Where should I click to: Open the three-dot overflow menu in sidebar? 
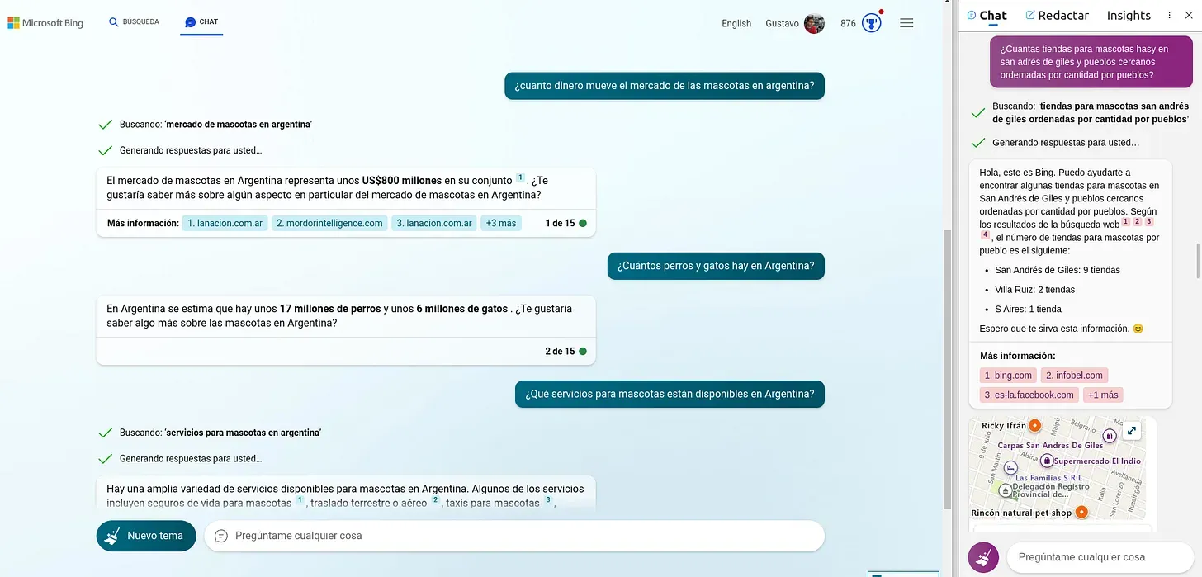(1168, 15)
